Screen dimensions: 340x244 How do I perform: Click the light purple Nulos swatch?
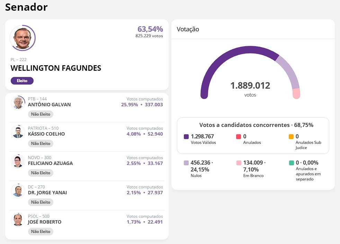click(x=186, y=163)
